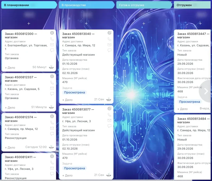Open chat icon on order 4500812411 card
Viewport: 212px width, 181px height.
click(x=52, y=174)
